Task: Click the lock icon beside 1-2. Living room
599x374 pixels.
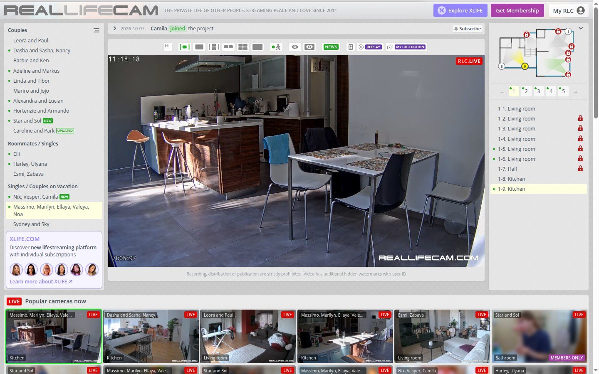Action: pyautogui.click(x=580, y=118)
